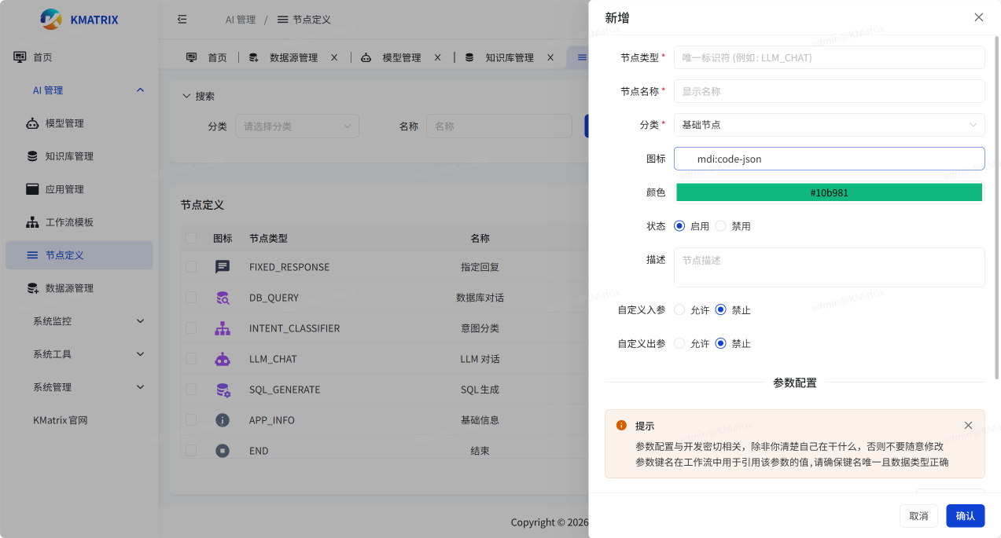Click the APP_INFO info circle icon

[223, 420]
